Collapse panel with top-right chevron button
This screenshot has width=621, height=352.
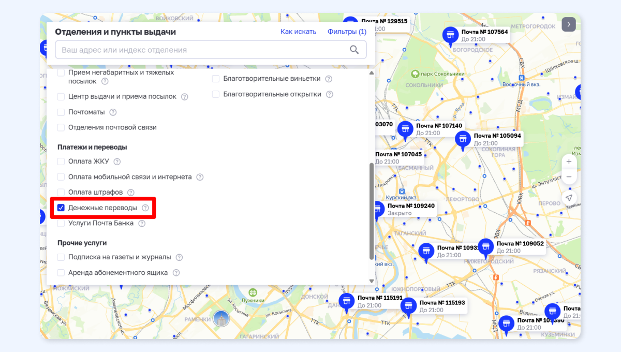(x=569, y=24)
